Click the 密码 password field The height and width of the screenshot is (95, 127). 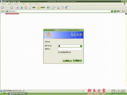tap(70, 49)
